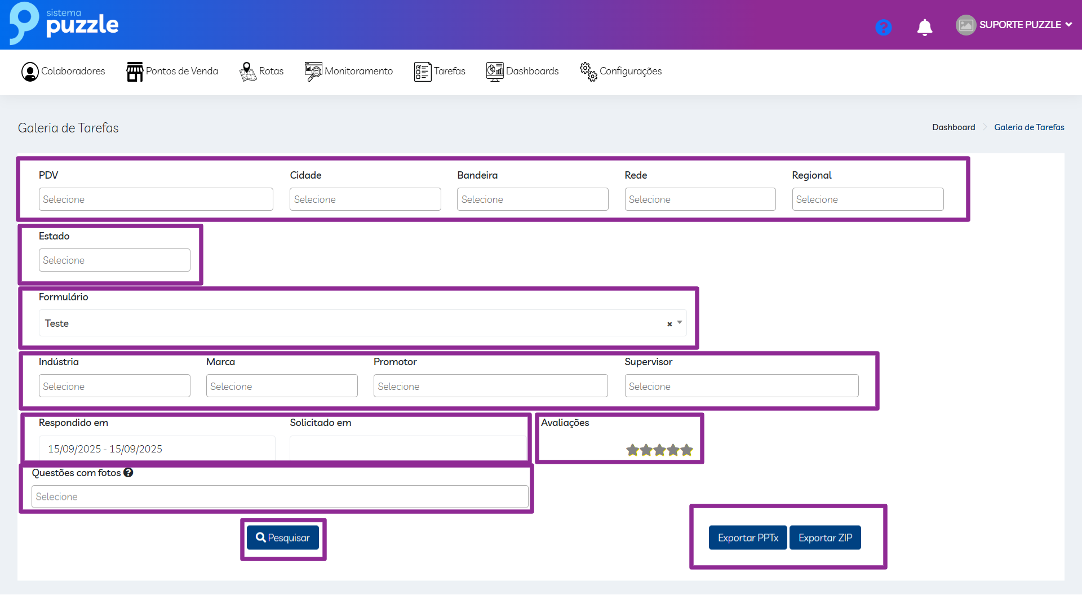The height and width of the screenshot is (595, 1082).
Task: Set Avaliações rating to five stars
Action: click(686, 450)
